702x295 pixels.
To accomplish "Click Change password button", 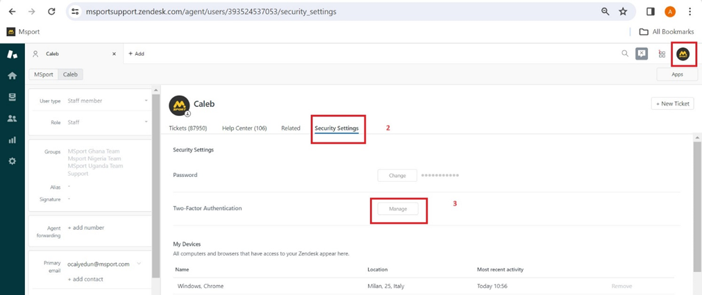I will pos(397,176).
